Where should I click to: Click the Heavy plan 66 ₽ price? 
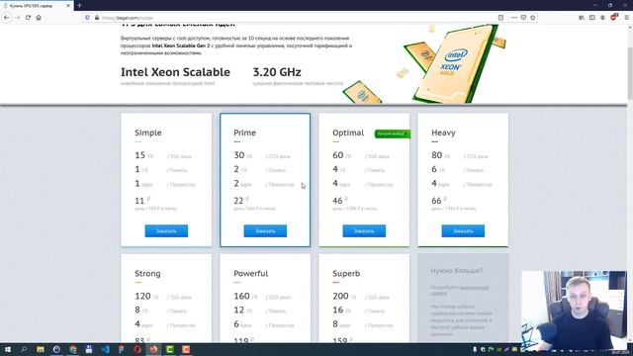(x=439, y=200)
